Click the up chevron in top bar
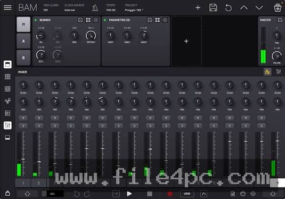 (244, 8)
